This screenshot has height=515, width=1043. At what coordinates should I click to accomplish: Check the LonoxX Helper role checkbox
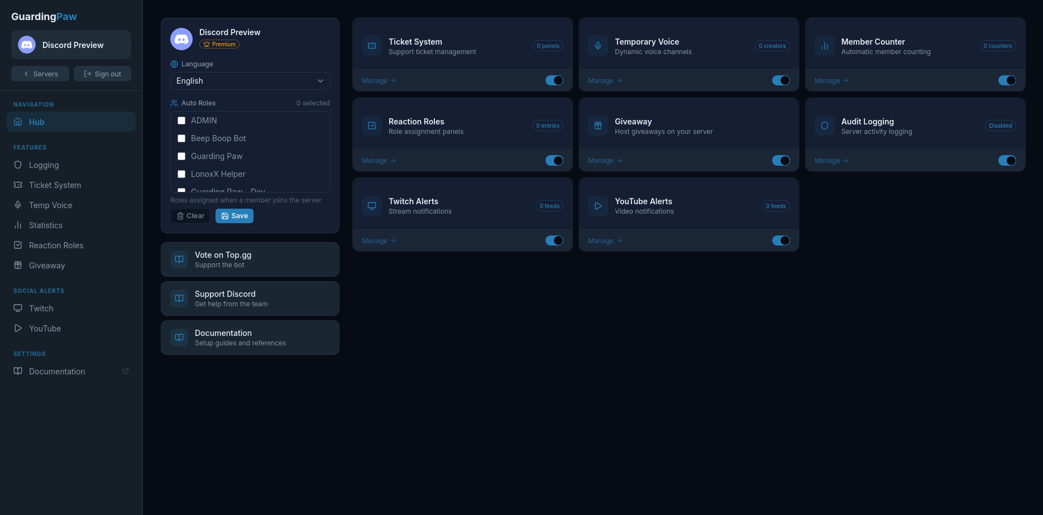(x=181, y=174)
